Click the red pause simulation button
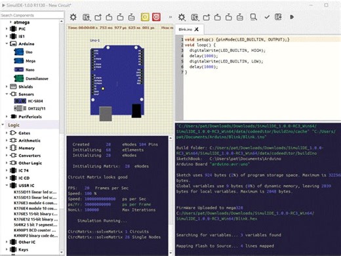This screenshot has width=341, height=256. point(156,17)
